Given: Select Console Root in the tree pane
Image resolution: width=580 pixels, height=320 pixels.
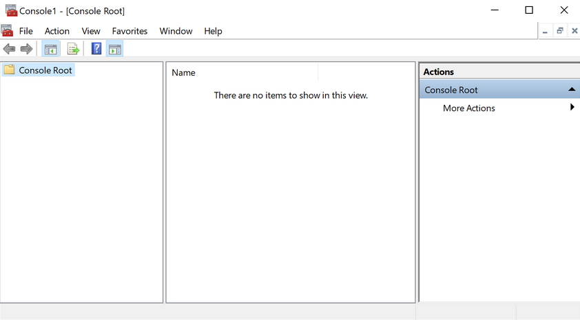Looking at the screenshot, I should click(x=45, y=70).
